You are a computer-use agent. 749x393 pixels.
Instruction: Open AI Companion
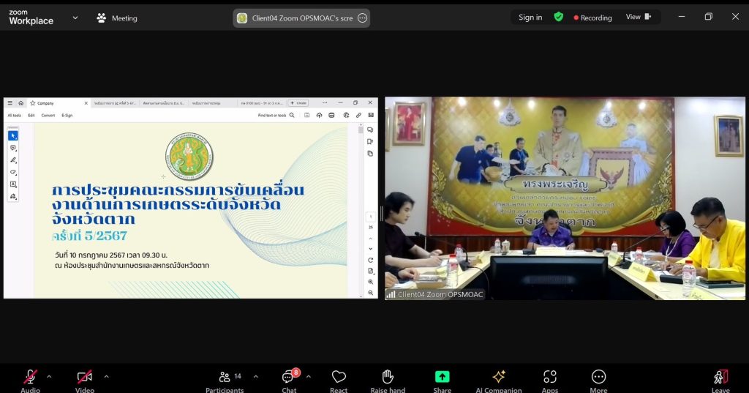(499, 381)
